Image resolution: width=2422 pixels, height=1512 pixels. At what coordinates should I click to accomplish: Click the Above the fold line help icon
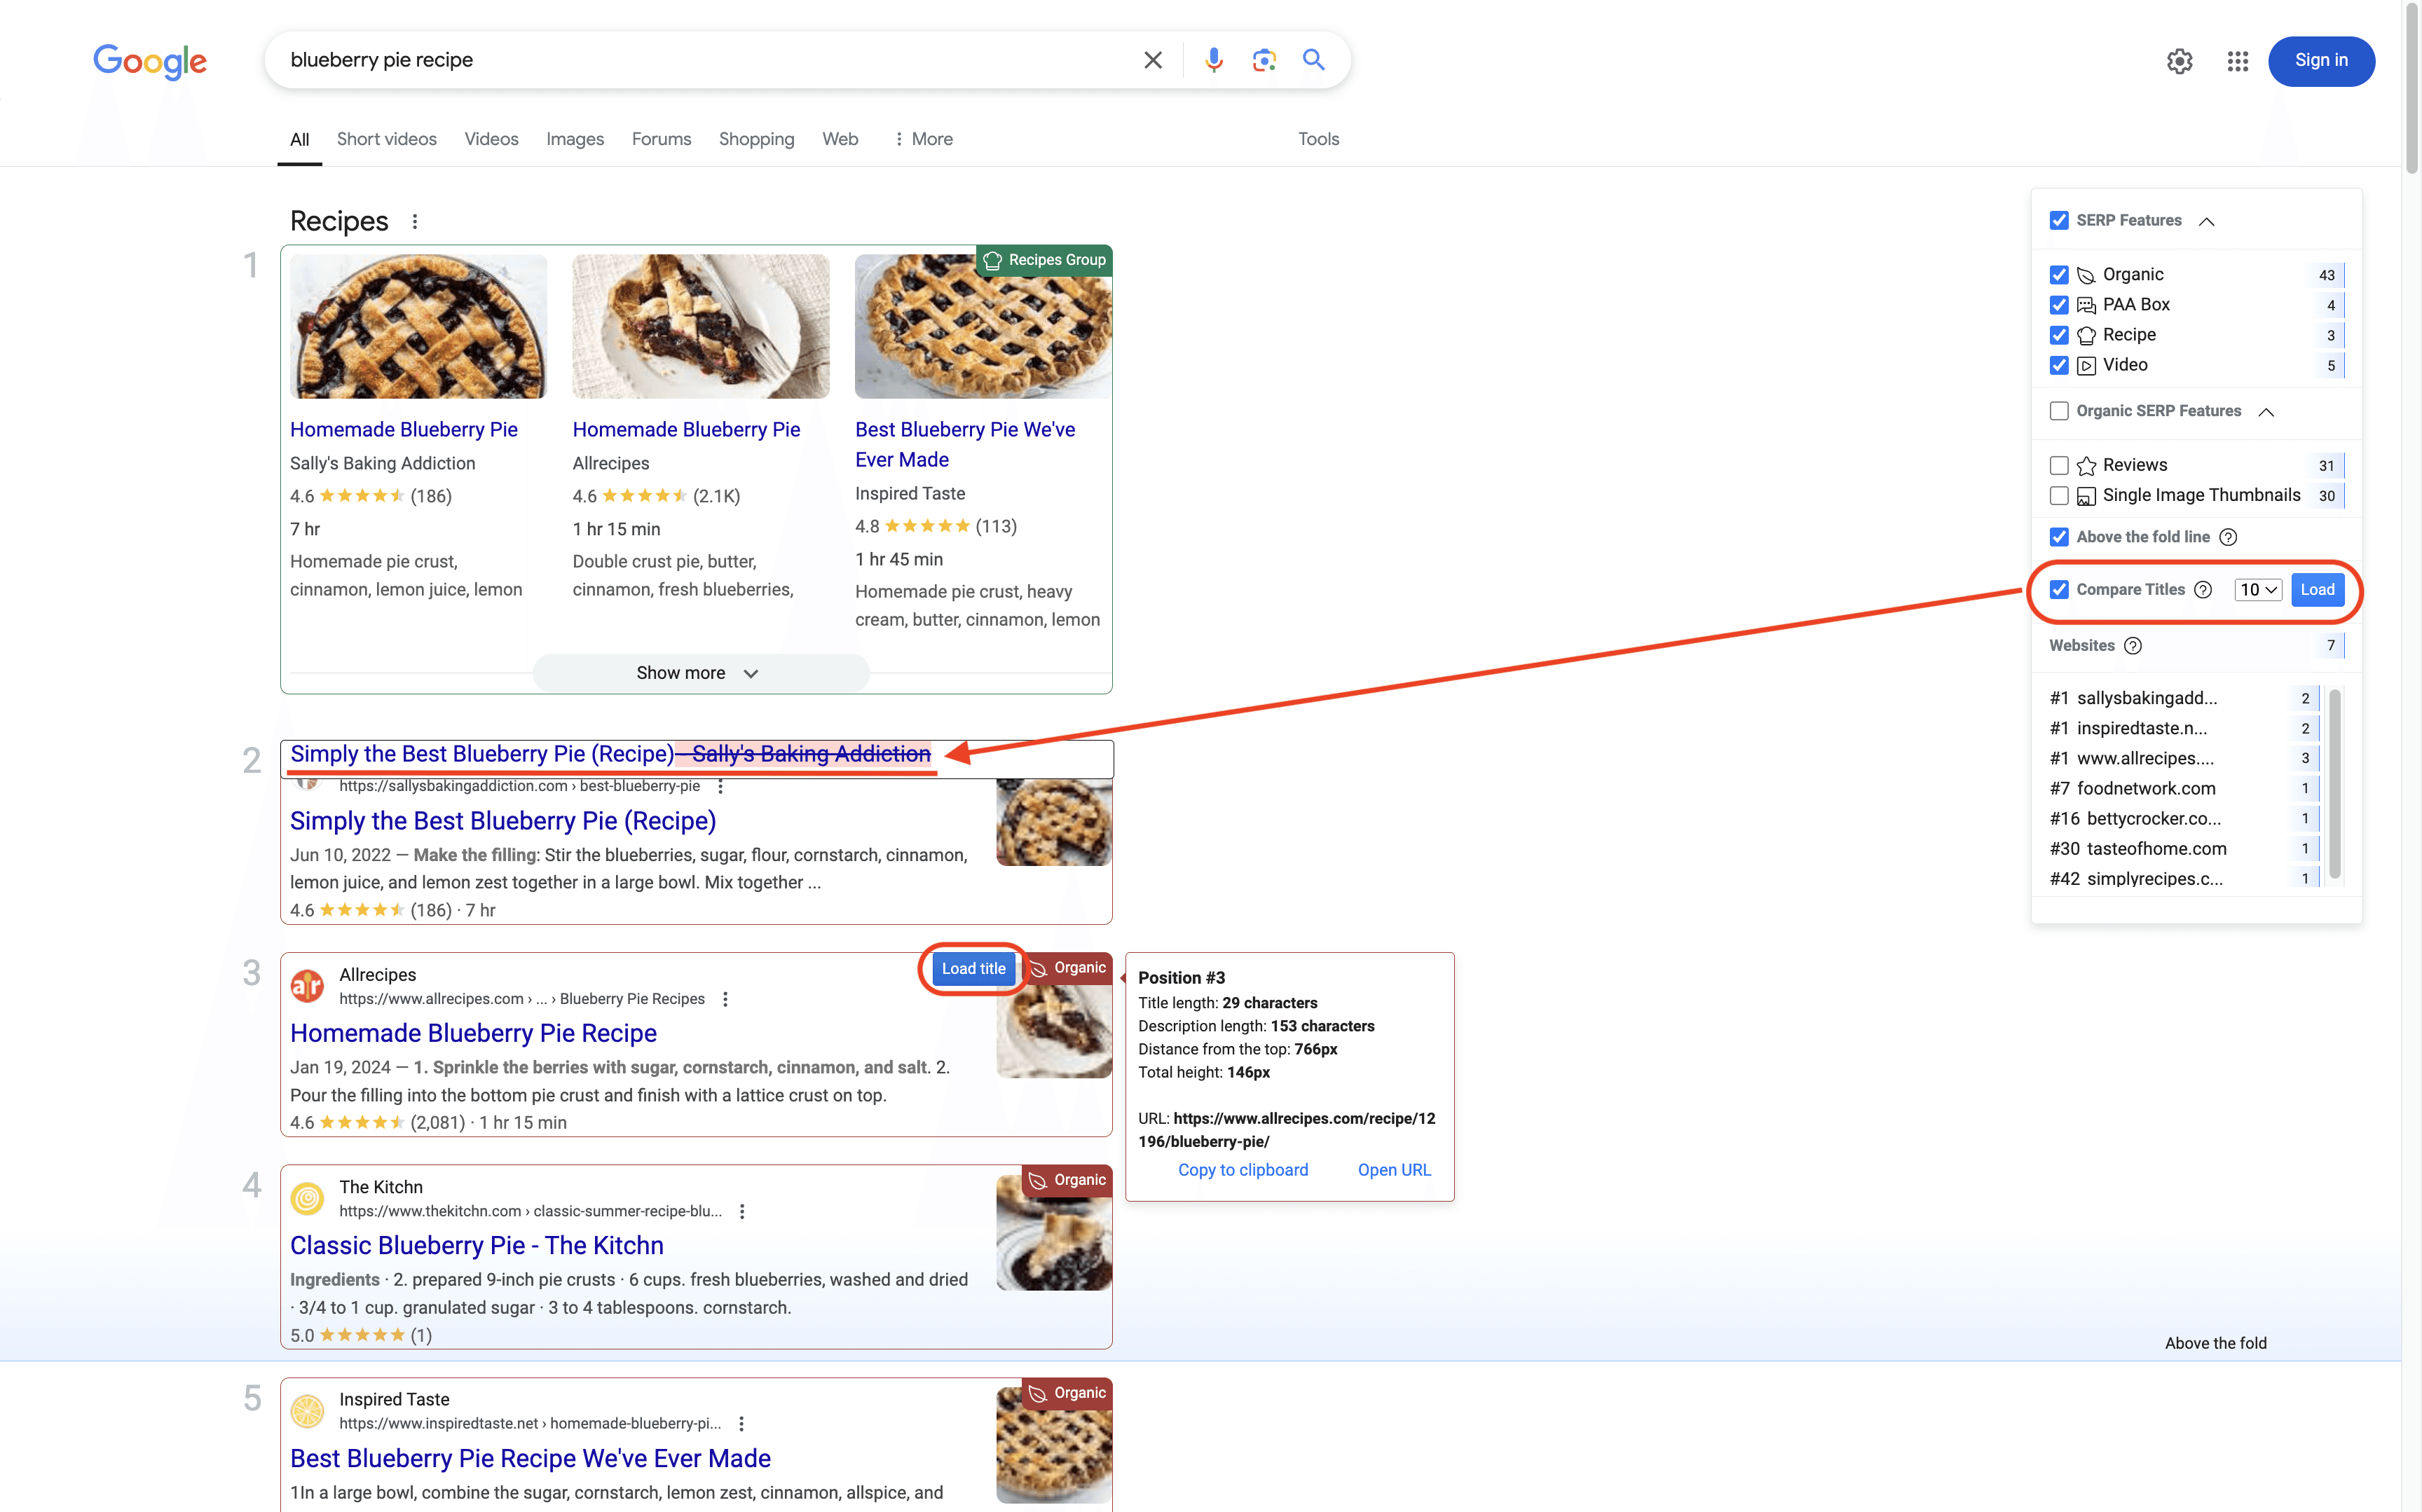coord(2228,537)
